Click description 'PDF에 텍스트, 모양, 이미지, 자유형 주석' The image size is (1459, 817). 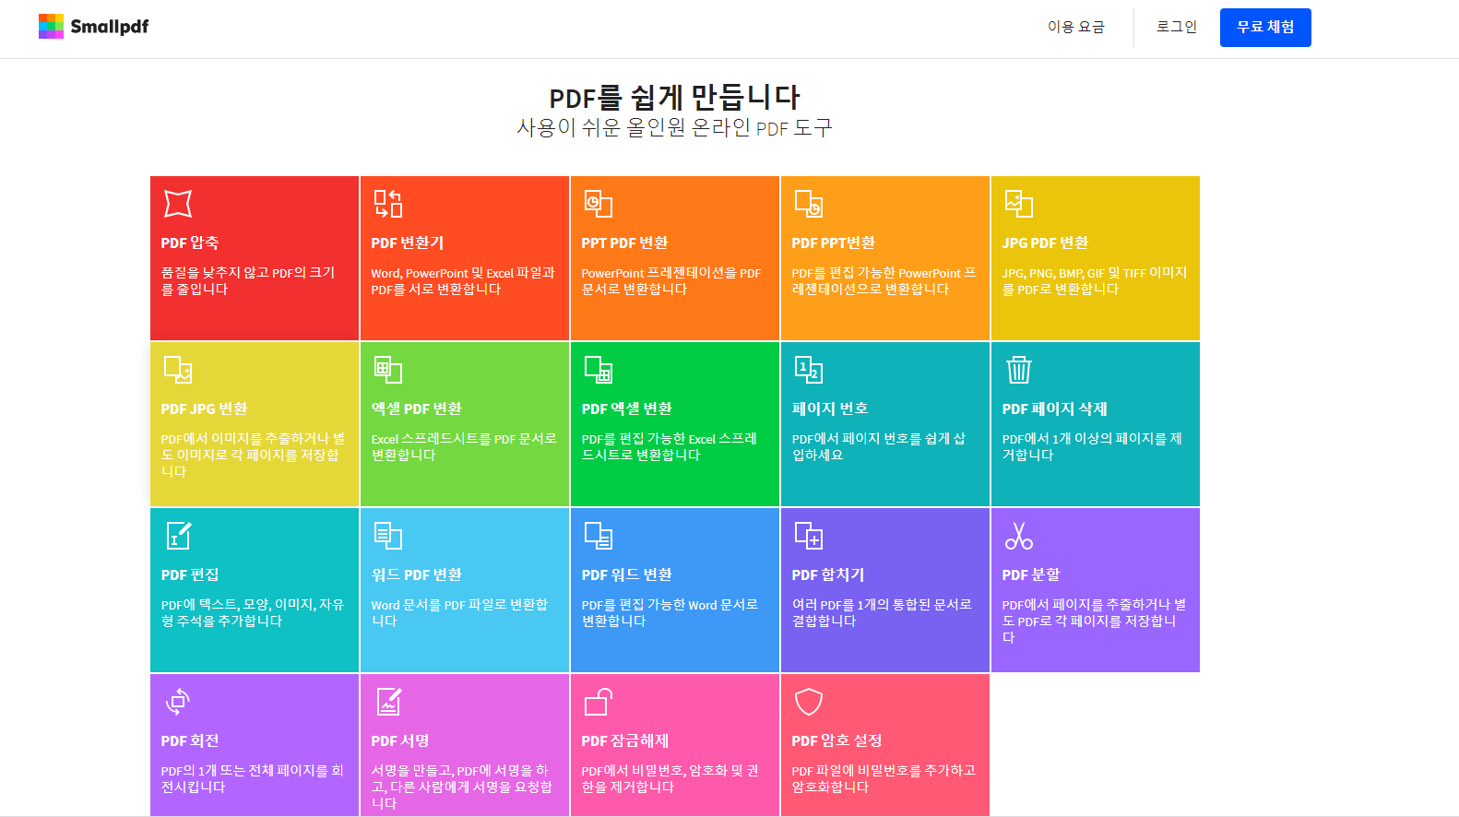pos(253,613)
